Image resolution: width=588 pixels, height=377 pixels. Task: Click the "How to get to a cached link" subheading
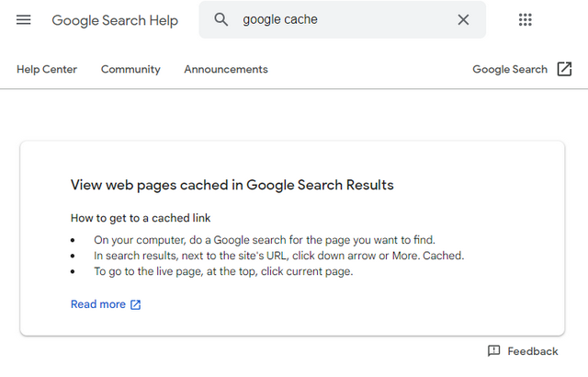141,218
